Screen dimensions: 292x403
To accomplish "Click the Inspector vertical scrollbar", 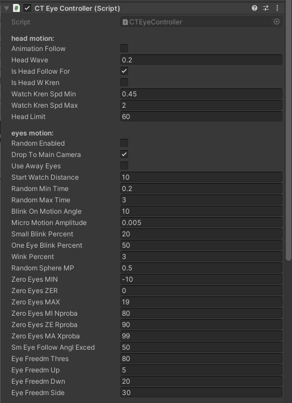I will (x=289, y=131).
